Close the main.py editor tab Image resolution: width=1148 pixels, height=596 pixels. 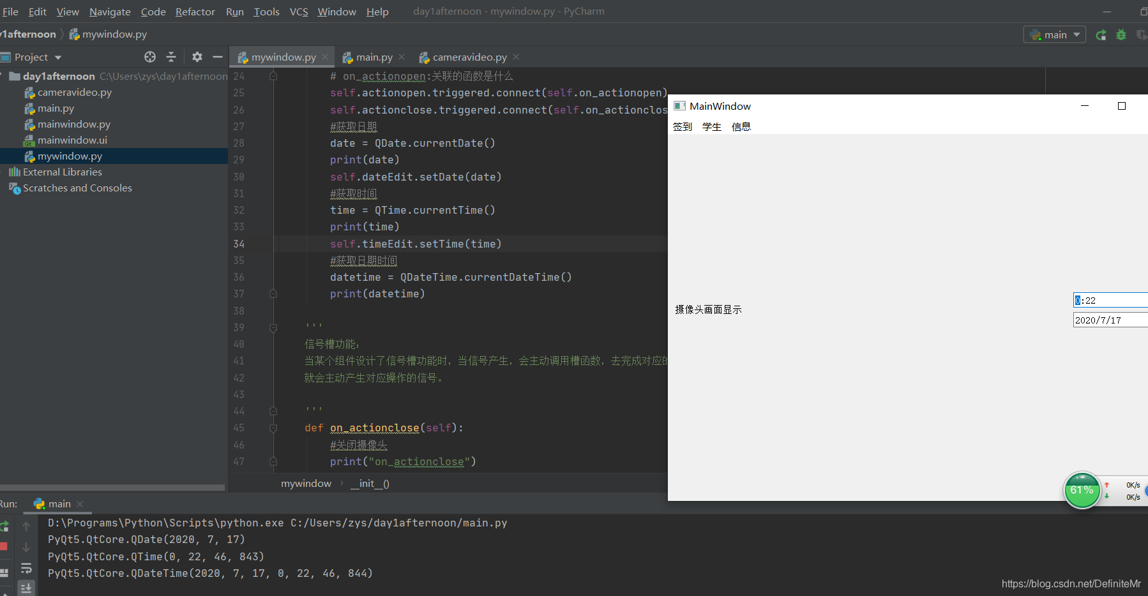(x=402, y=57)
